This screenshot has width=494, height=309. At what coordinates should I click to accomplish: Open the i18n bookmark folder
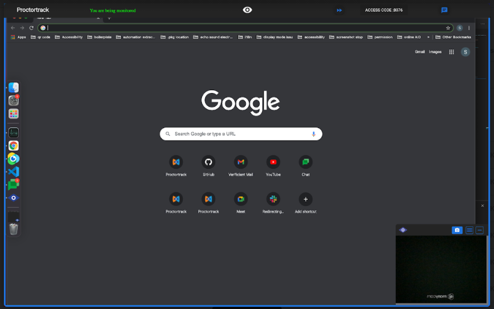245,37
